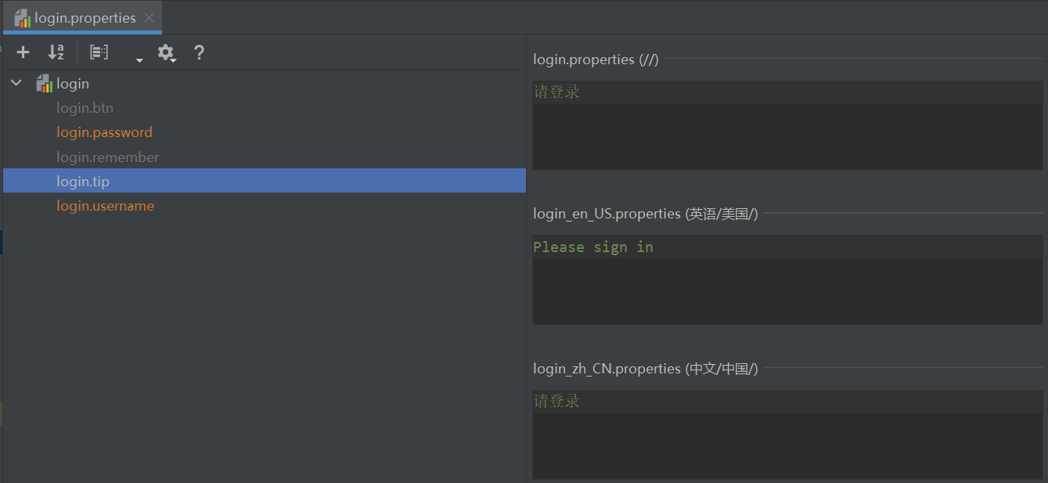
Task: Click the plus icon to add a property
Action: click(x=23, y=52)
